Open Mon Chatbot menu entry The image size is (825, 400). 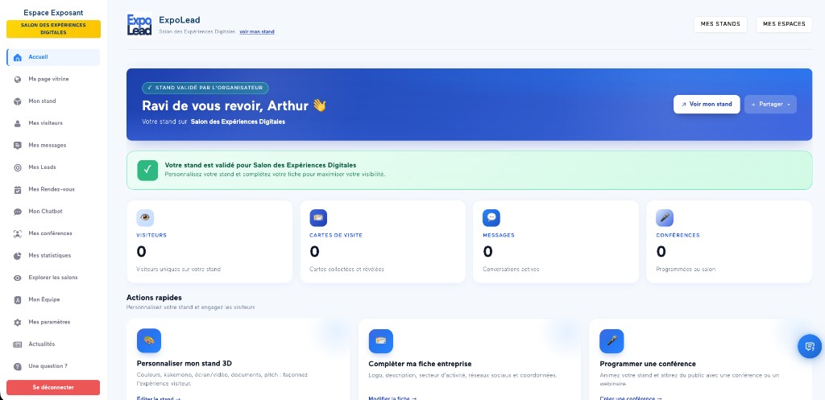53,212
